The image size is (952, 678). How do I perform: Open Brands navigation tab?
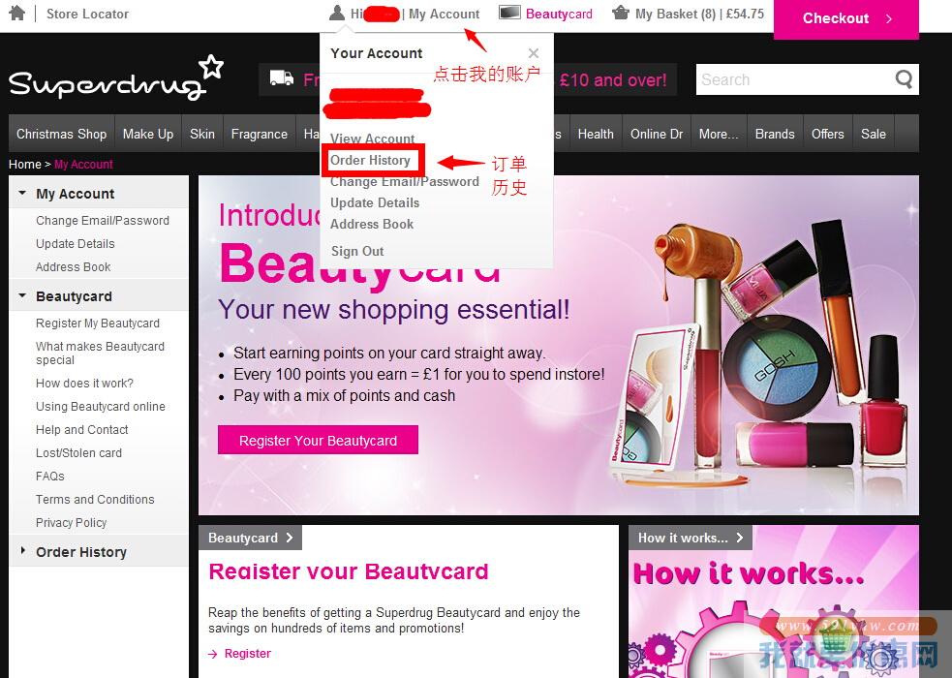click(x=775, y=134)
